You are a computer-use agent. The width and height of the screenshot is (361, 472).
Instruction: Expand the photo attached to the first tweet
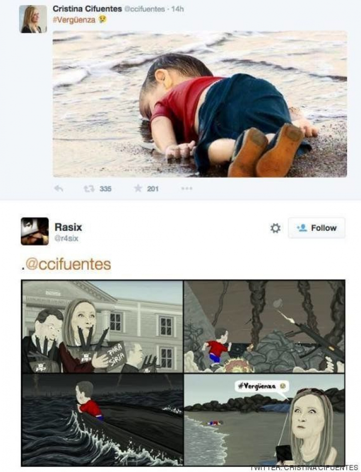tap(200, 104)
